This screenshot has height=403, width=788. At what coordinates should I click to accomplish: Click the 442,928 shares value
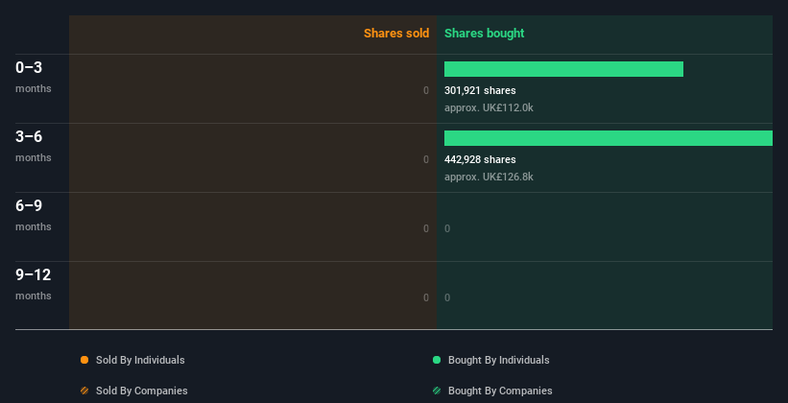tap(480, 160)
